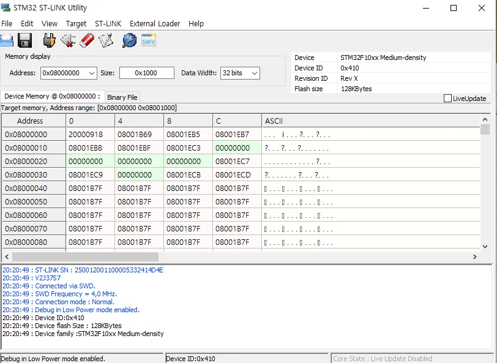
Task: Click status bar Core State entry
Action: point(413,359)
